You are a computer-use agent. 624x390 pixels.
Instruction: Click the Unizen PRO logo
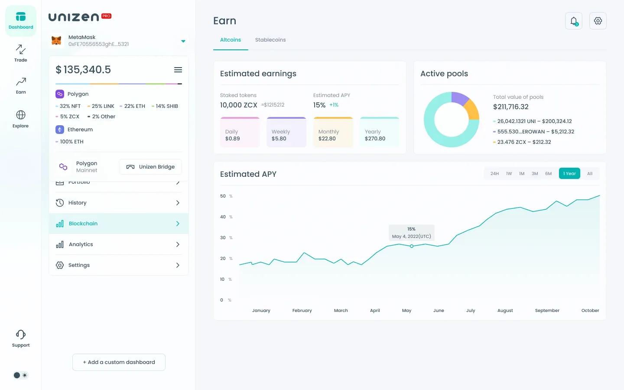80,17
